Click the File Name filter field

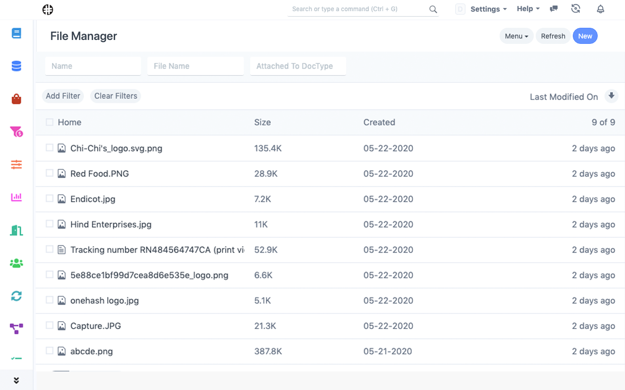(195, 66)
